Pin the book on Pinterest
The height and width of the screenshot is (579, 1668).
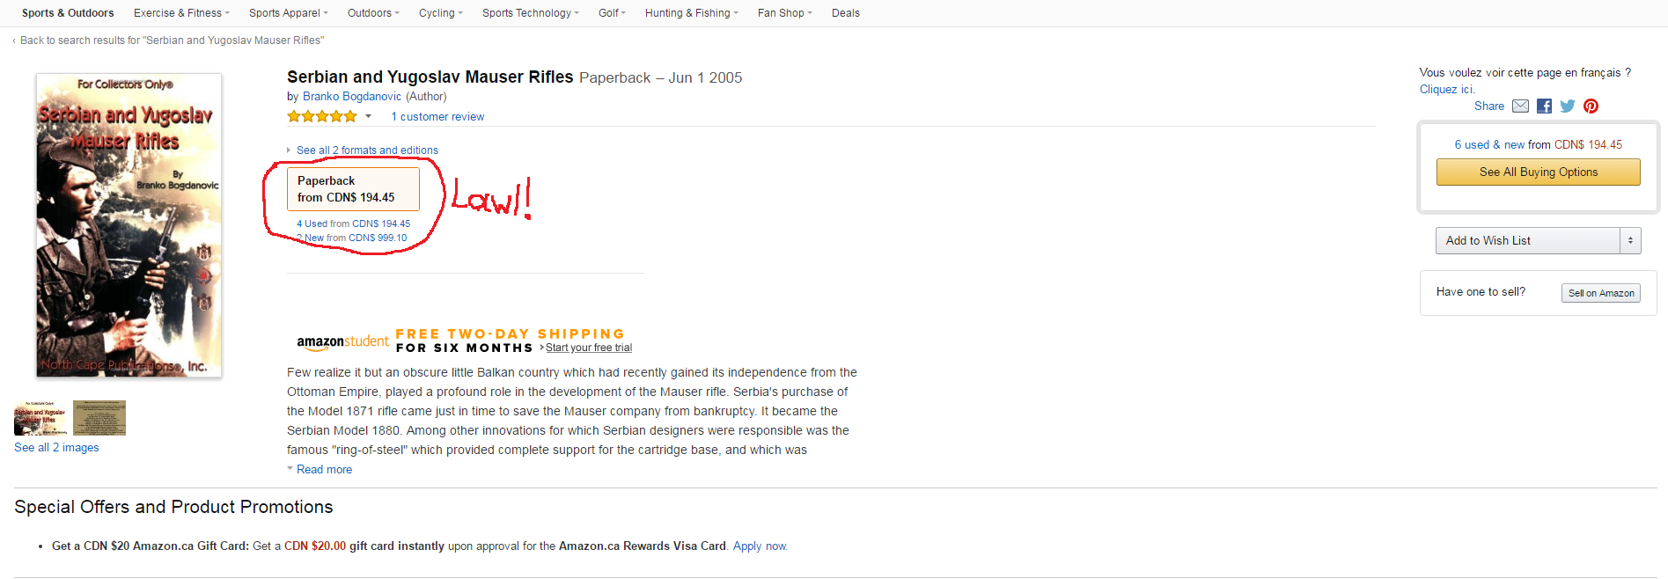1591,106
